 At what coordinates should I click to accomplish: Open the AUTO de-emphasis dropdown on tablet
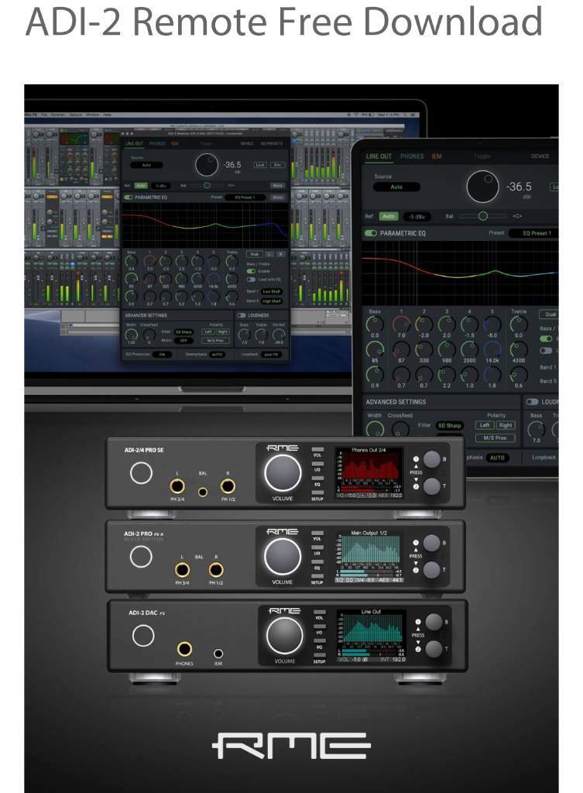pyautogui.click(x=498, y=458)
